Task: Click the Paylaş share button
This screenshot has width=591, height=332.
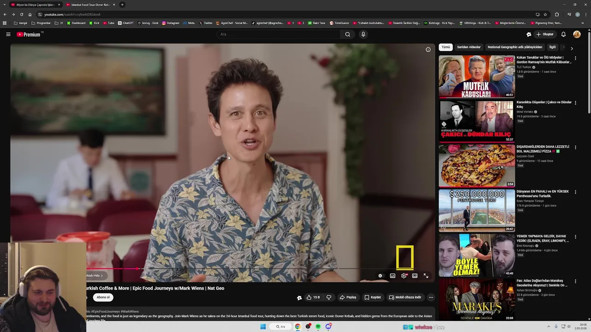Action: pyautogui.click(x=348, y=297)
